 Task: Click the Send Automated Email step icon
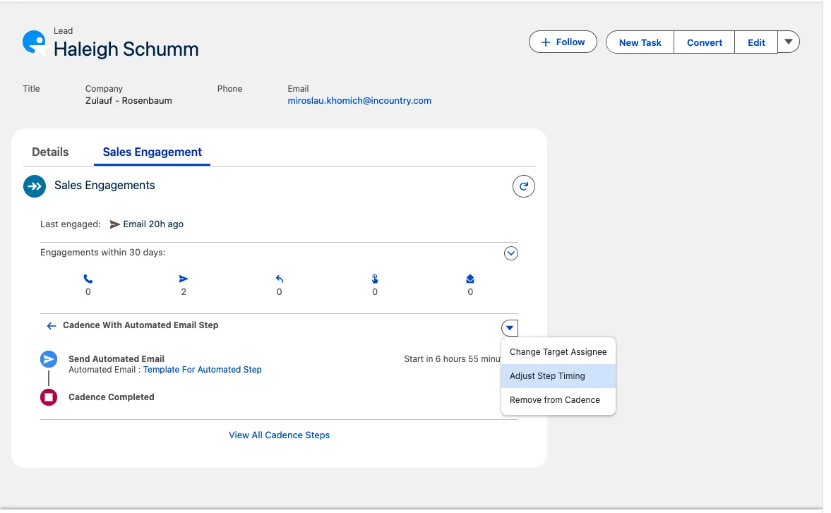coord(49,359)
